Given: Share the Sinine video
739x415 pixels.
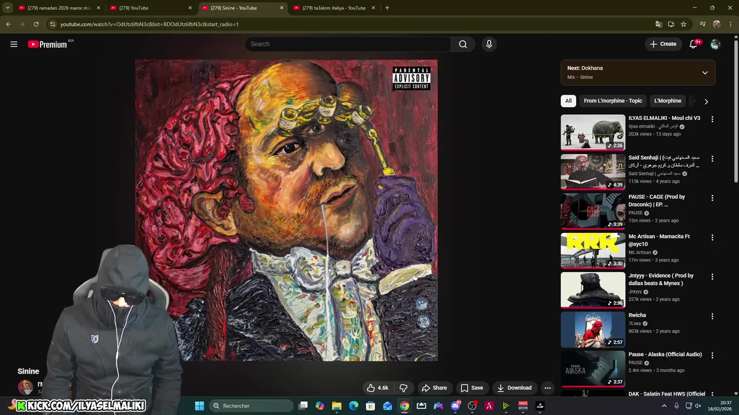Looking at the screenshot, I should [434, 388].
